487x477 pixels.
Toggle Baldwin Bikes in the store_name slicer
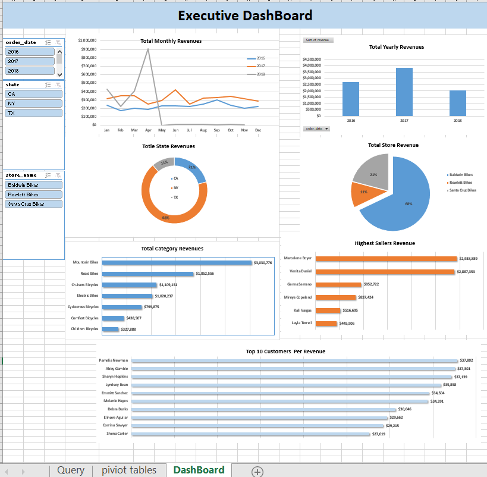(x=34, y=184)
